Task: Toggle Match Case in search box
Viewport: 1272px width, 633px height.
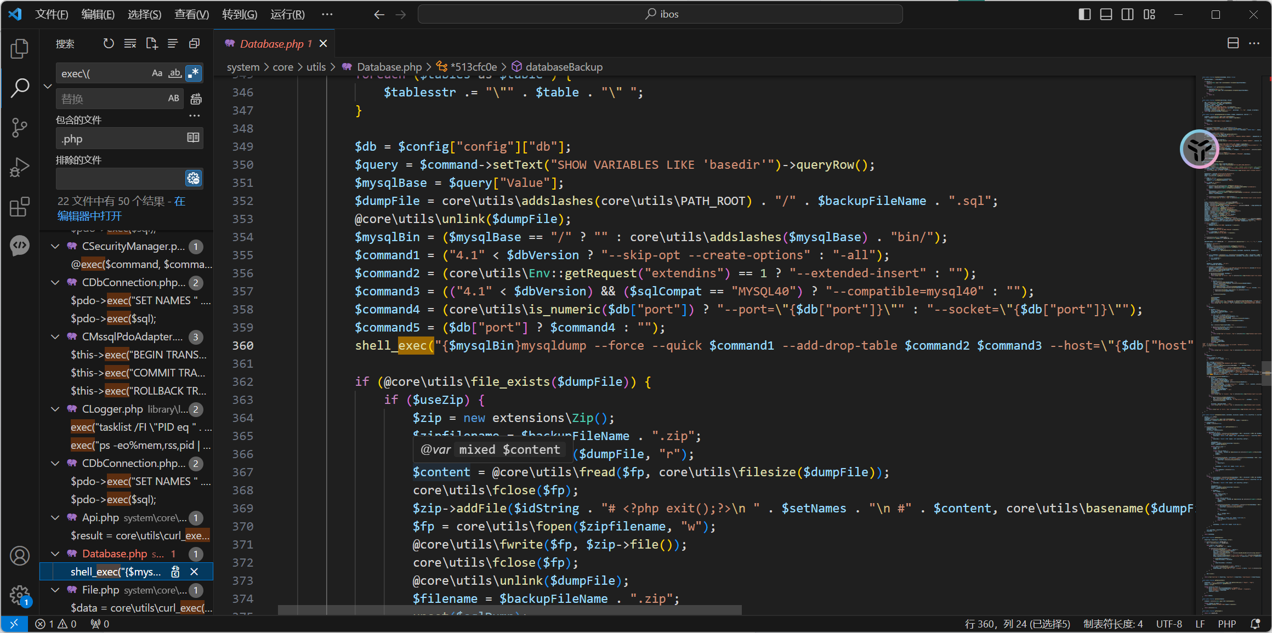Action: point(157,73)
